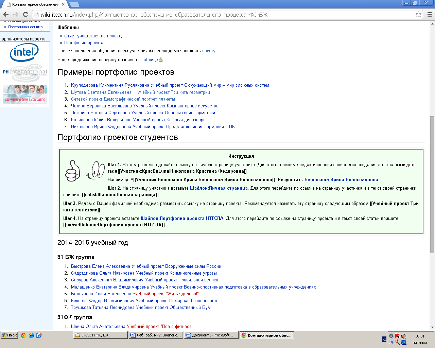Open Сетевой проект Демографический портрет планеты
The image size is (435, 348).
coord(123,99)
